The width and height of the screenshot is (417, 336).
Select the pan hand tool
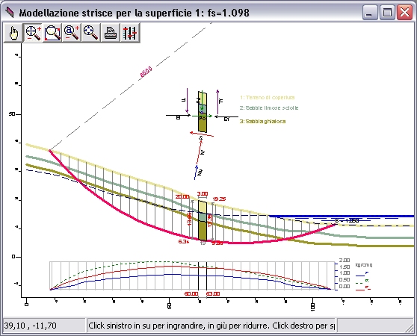[13, 33]
